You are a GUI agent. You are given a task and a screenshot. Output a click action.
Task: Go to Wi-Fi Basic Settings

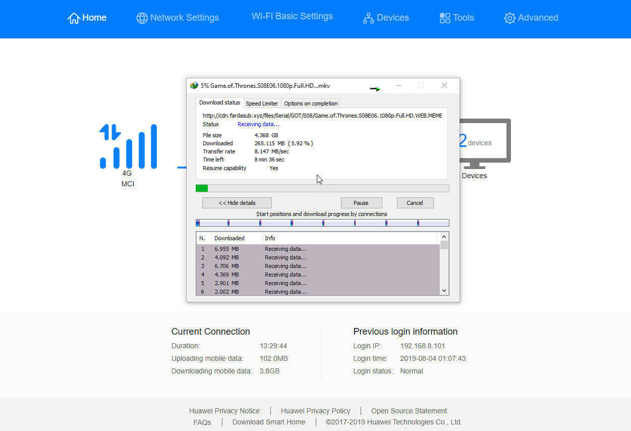click(x=292, y=16)
